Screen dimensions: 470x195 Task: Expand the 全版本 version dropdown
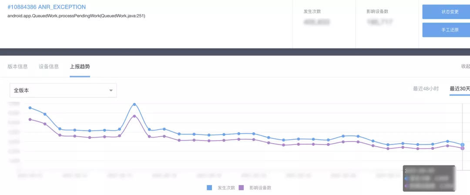coord(63,91)
